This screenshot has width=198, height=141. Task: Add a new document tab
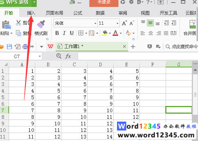133,47
